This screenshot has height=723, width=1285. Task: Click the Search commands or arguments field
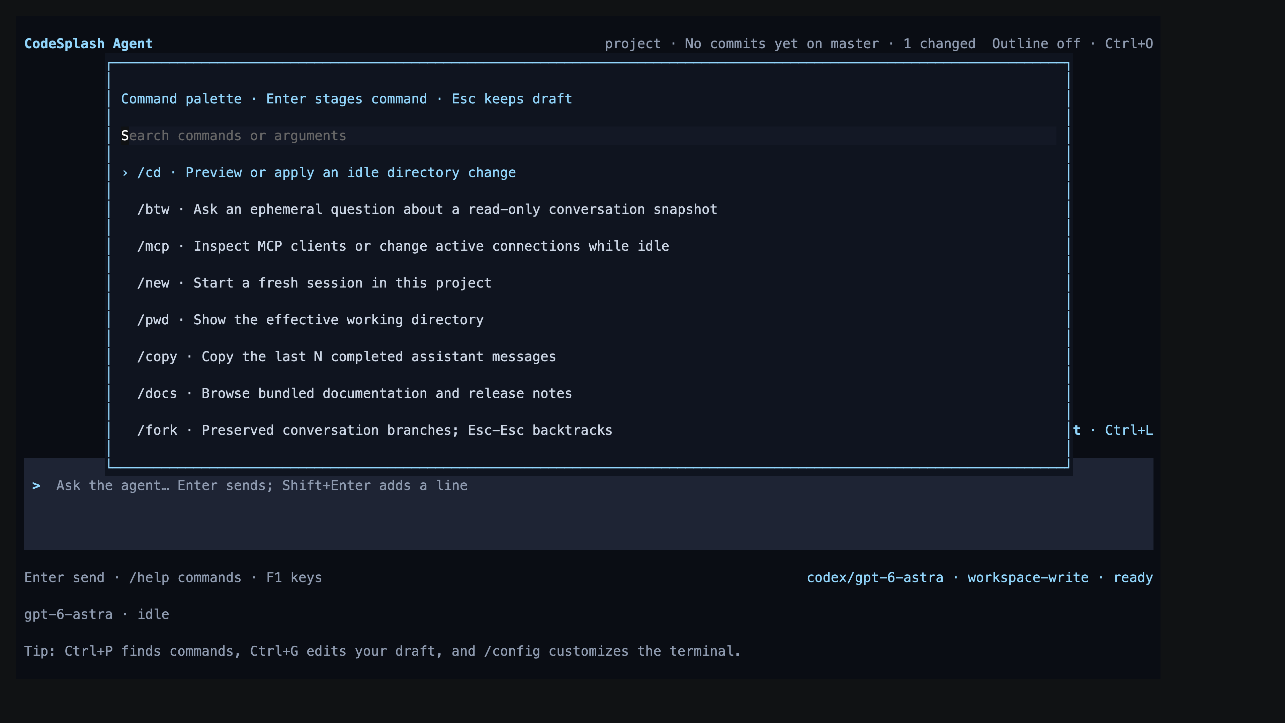588,136
